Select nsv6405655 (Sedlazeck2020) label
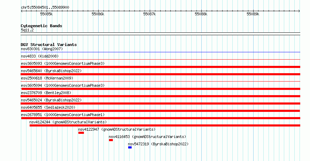 pos(48,107)
